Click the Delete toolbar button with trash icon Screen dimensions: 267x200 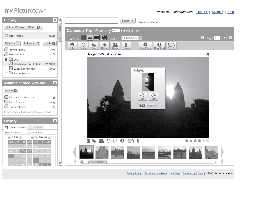pyautogui.click(x=126, y=46)
